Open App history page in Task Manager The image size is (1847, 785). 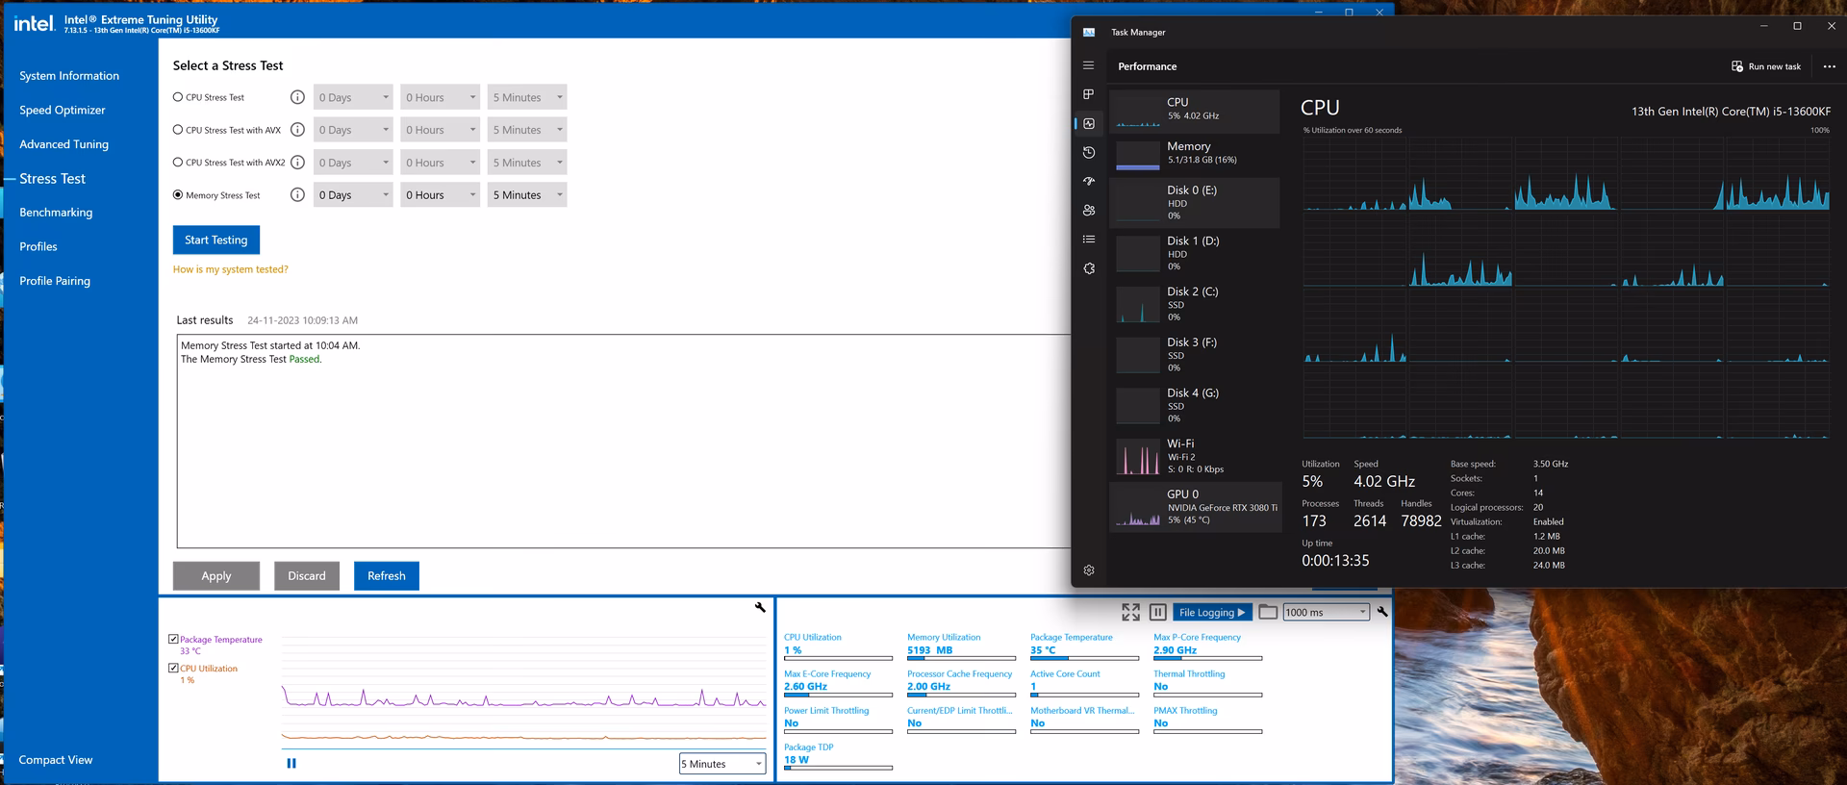click(x=1088, y=152)
